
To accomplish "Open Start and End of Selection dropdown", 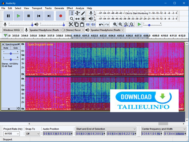I will click(106, 129).
